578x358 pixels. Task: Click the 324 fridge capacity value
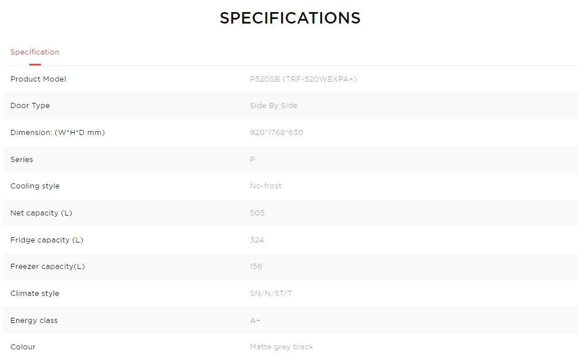pyautogui.click(x=257, y=240)
